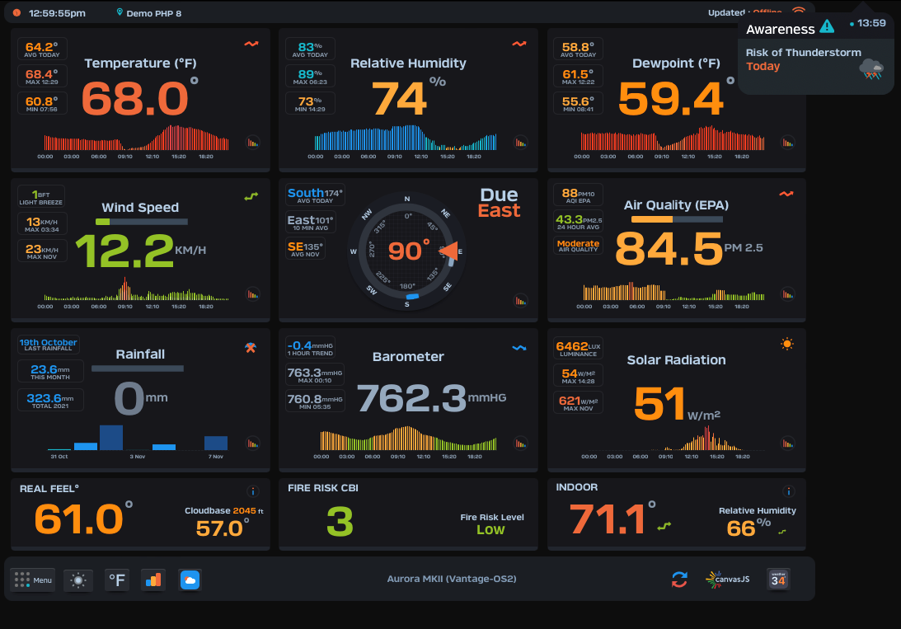Click the 1 BFT Light Breeze box
Screen dimensions: 901x629
click(41, 196)
